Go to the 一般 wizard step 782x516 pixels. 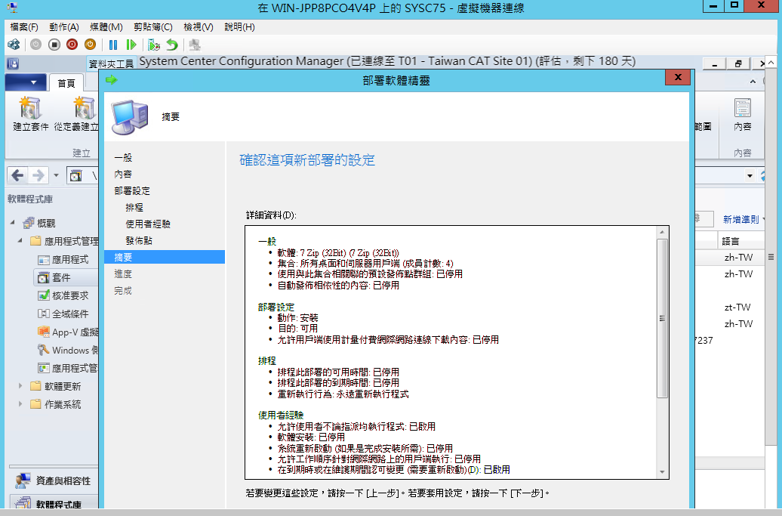123,158
